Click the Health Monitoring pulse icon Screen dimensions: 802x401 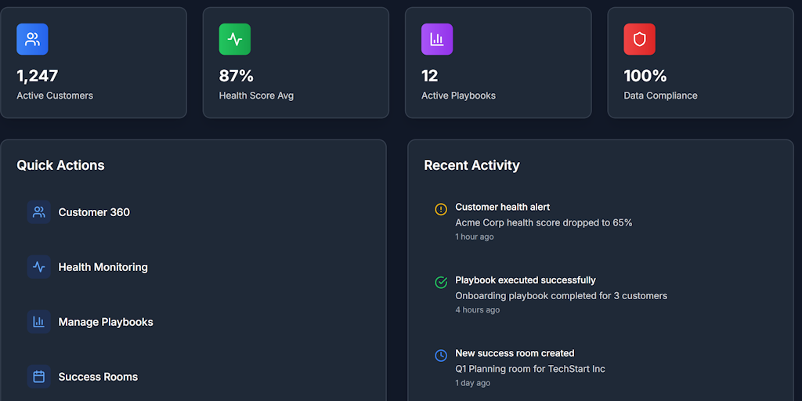coord(39,267)
